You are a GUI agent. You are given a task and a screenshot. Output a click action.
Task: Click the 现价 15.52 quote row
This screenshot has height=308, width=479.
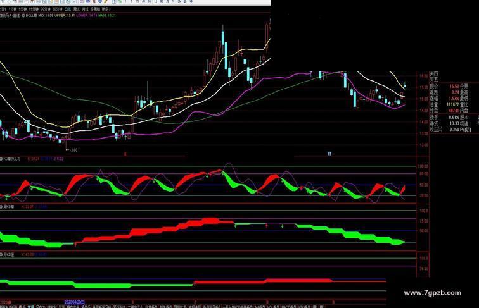pyautogui.click(x=445, y=86)
